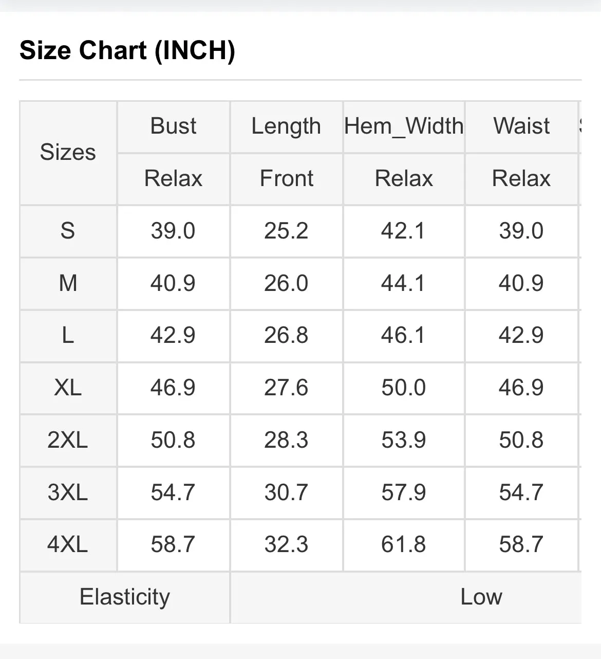This screenshot has width=601, height=659.
Task: Click the Elasticity row label
Action: pos(125,597)
